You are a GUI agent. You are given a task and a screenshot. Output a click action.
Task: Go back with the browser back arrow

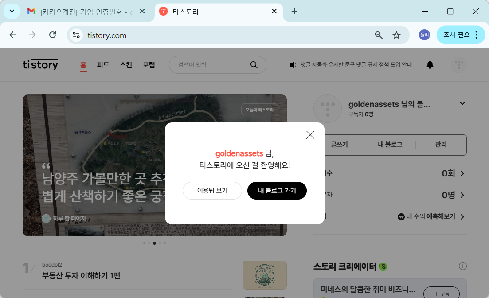[13, 35]
